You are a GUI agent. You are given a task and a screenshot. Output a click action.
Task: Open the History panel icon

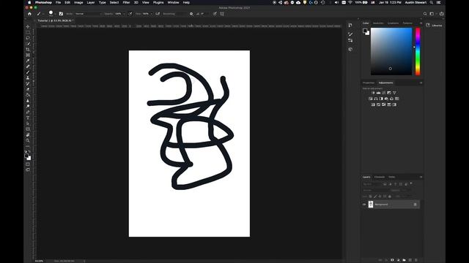click(x=350, y=26)
